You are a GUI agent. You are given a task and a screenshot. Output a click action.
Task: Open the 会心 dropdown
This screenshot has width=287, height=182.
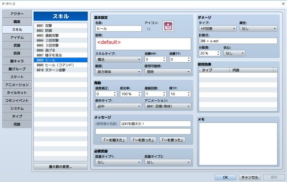point(234,53)
